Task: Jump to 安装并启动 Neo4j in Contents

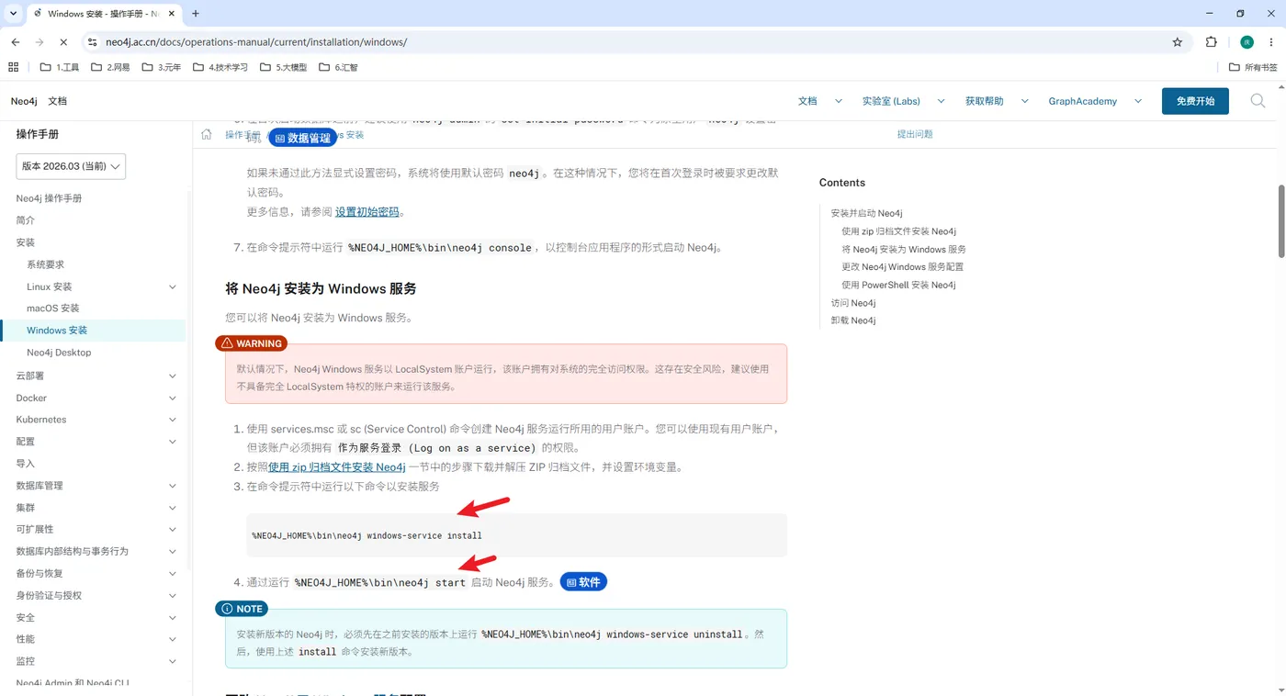Action: coord(866,213)
